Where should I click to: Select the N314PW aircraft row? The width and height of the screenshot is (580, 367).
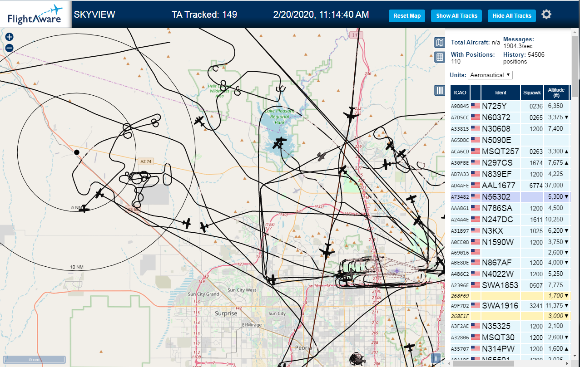click(x=511, y=349)
